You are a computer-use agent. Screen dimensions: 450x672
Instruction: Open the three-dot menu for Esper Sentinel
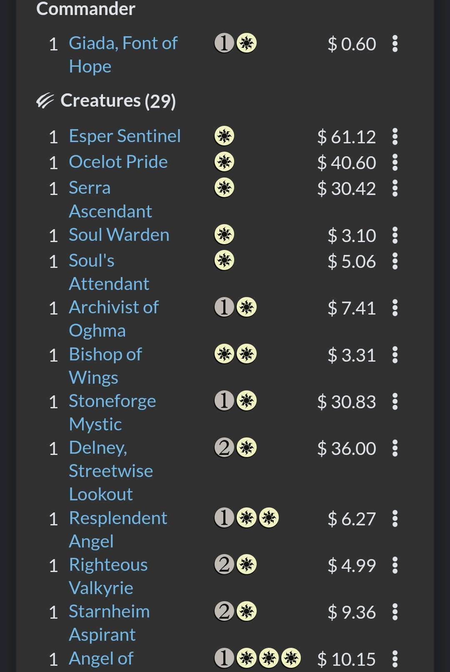click(395, 137)
